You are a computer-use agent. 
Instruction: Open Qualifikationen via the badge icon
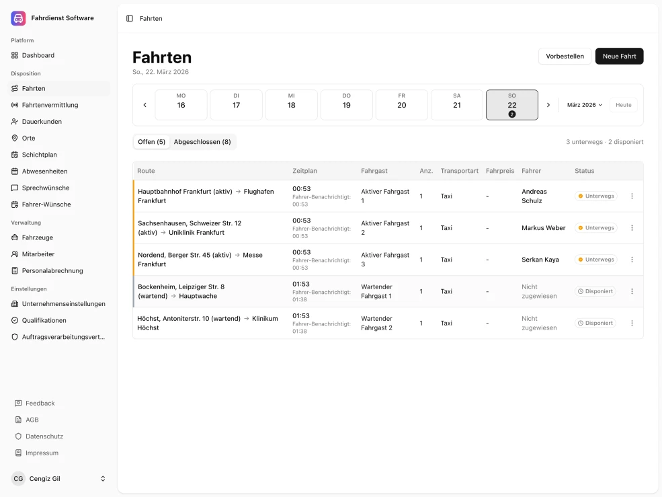pos(13,320)
